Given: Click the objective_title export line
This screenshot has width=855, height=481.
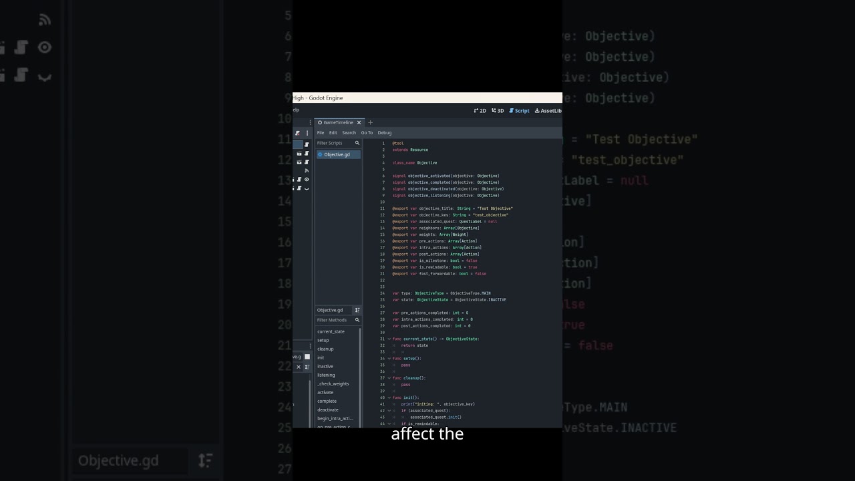Looking at the screenshot, I should [x=452, y=208].
